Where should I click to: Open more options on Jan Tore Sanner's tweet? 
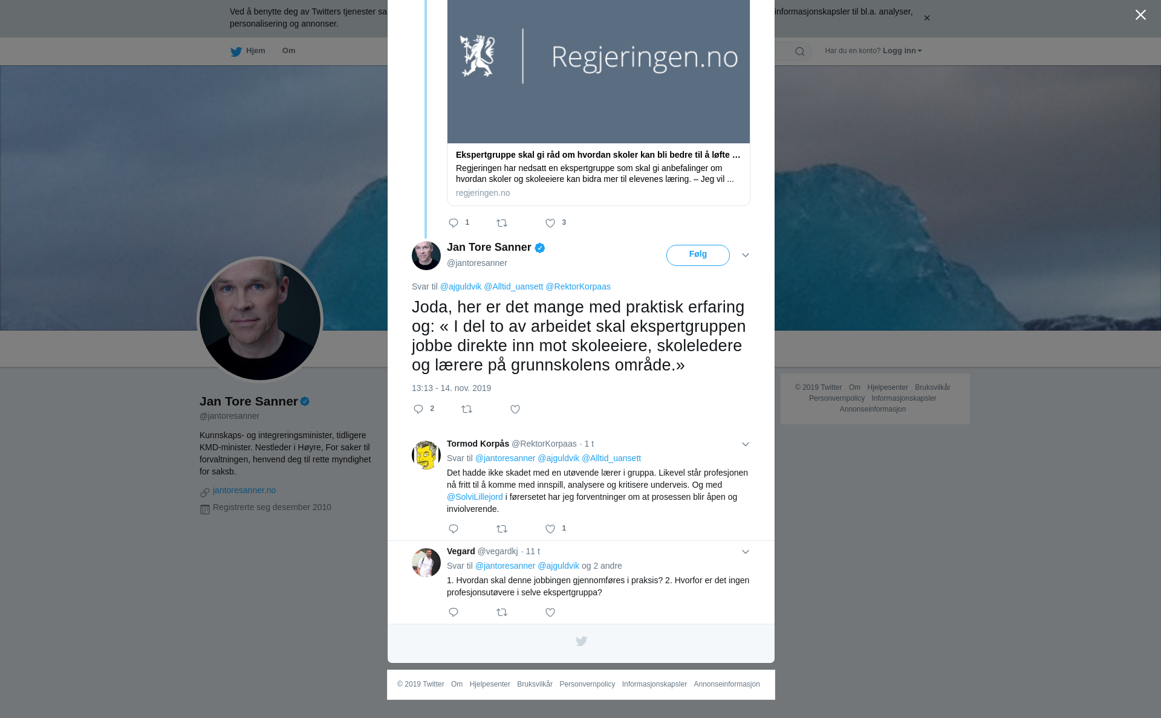pos(746,256)
